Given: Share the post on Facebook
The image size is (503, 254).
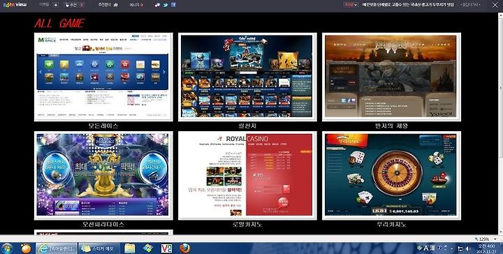Looking at the screenshot, I should coord(173,5).
